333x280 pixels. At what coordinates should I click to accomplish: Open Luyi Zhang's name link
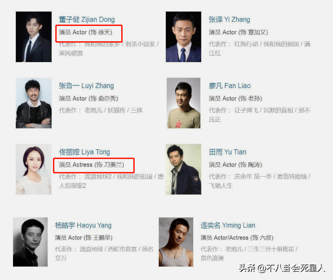(x=86, y=86)
